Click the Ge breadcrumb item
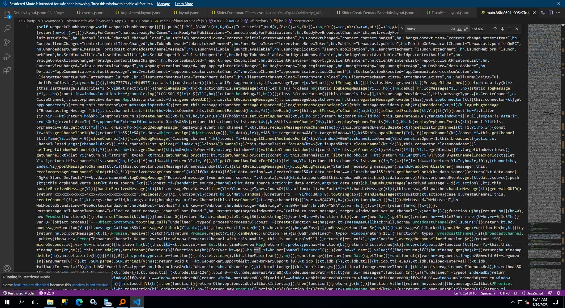This screenshot has height=308, width=565. (234, 21)
